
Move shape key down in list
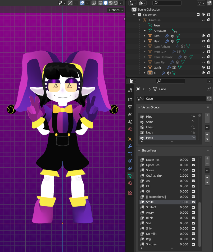tap(207, 182)
